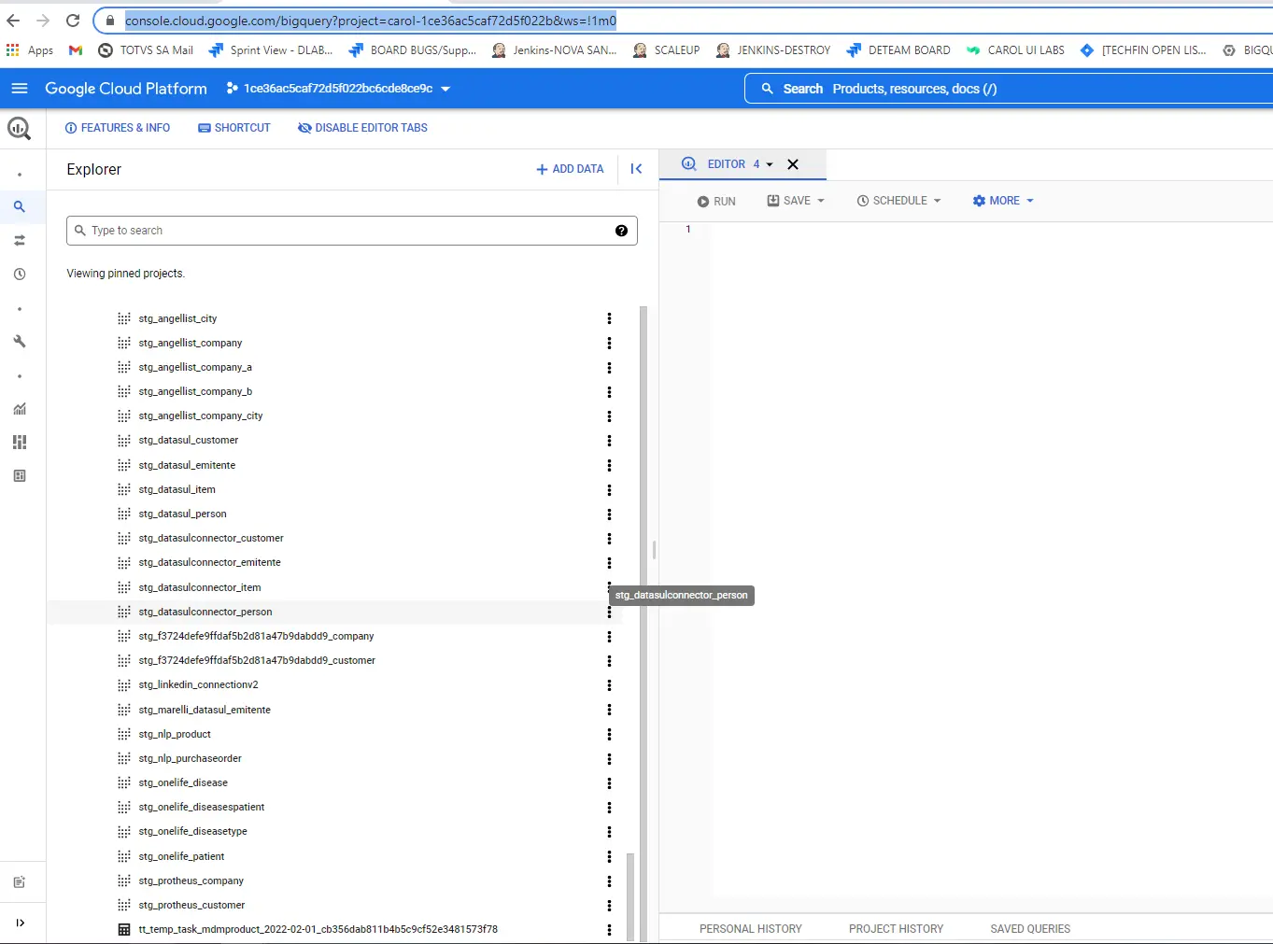
Task: Open the Apps bookmarks shortcut
Action: (x=30, y=50)
